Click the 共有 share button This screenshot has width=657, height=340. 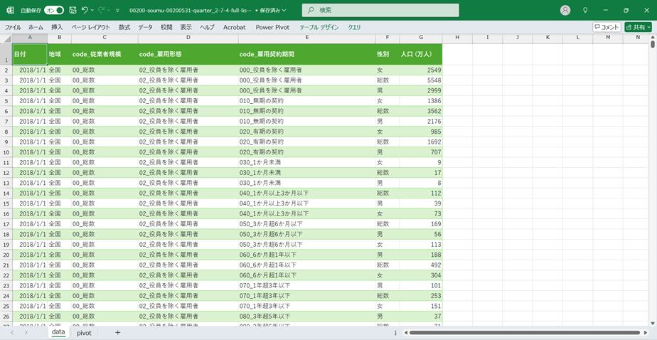[x=637, y=27]
